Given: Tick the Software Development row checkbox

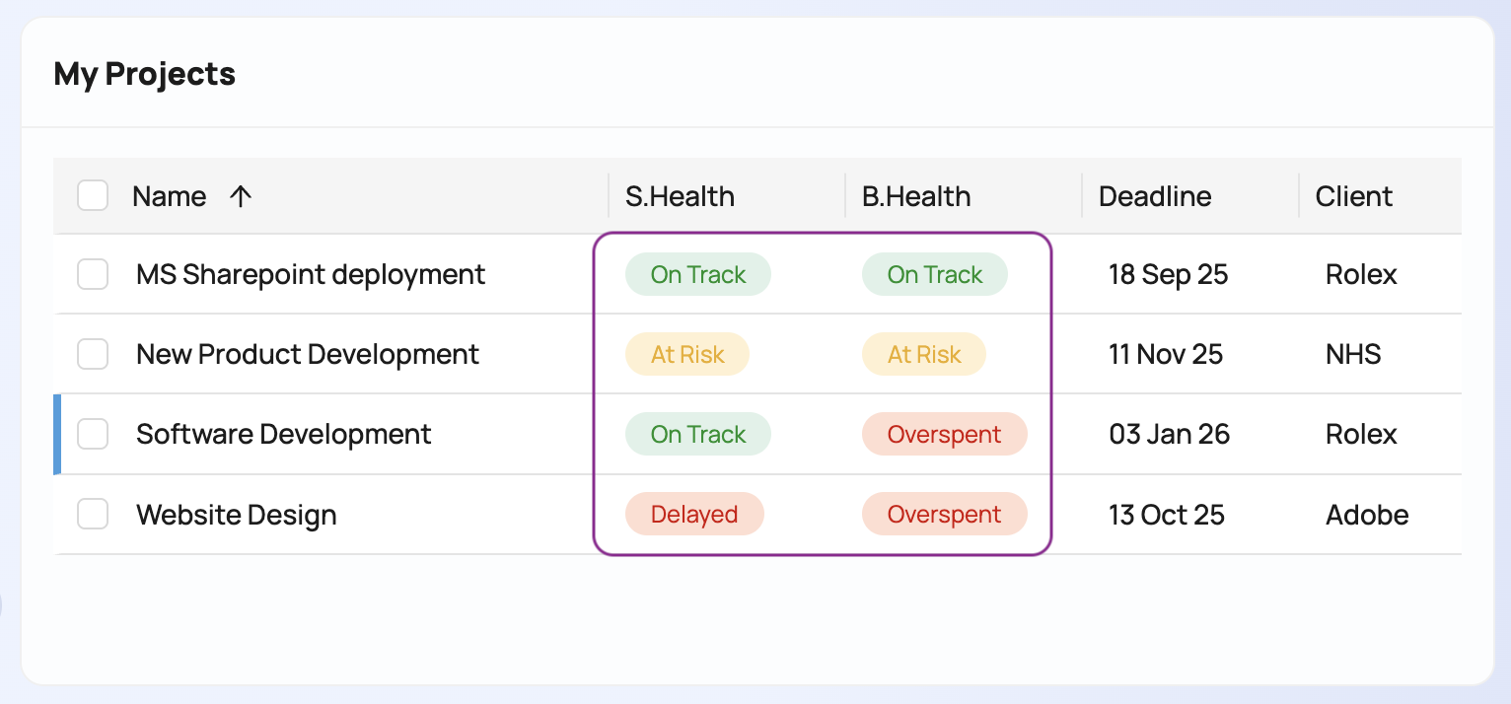Looking at the screenshot, I should tap(93, 434).
